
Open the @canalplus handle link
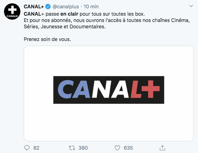pyautogui.click(x=66, y=7)
